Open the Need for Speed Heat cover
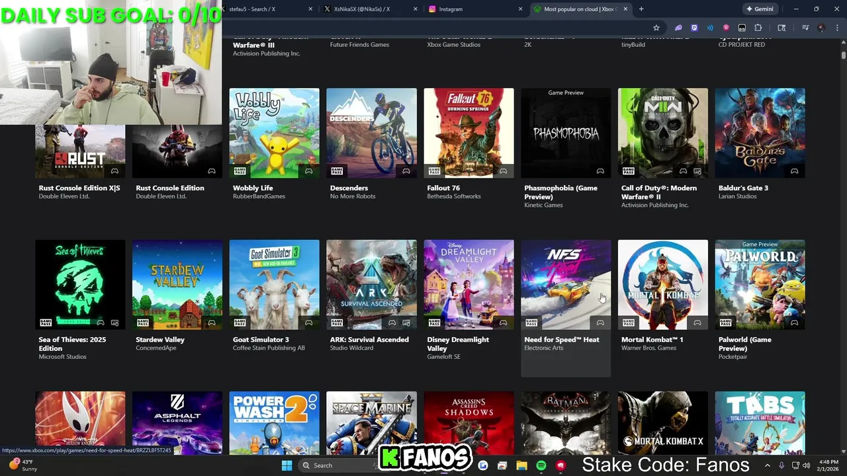Image resolution: width=847 pixels, height=476 pixels. coord(566,284)
